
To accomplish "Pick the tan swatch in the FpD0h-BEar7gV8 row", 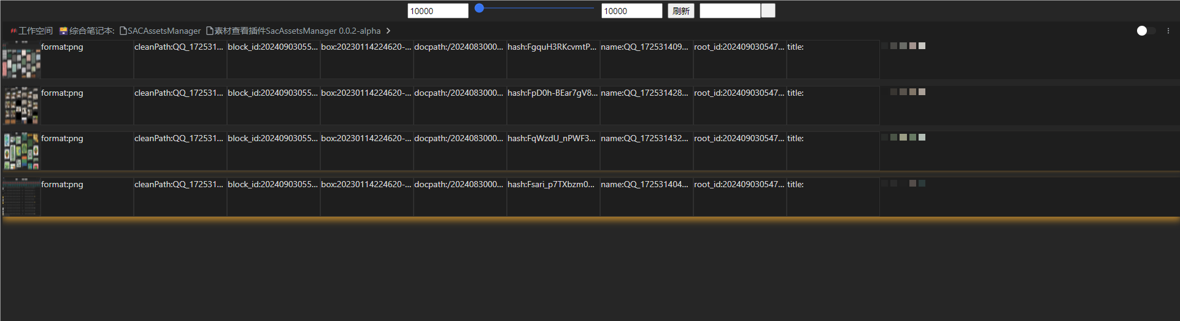I will click(x=912, y=92).
